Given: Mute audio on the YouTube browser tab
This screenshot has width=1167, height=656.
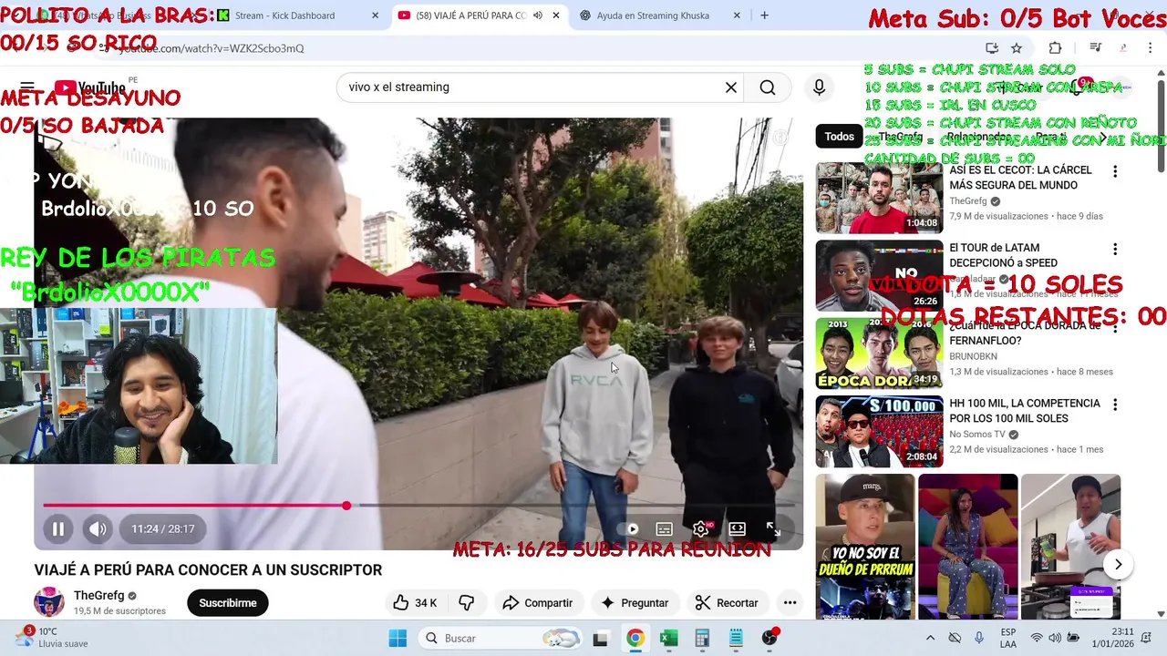Looking at the screenshot, I should [538, 15].
